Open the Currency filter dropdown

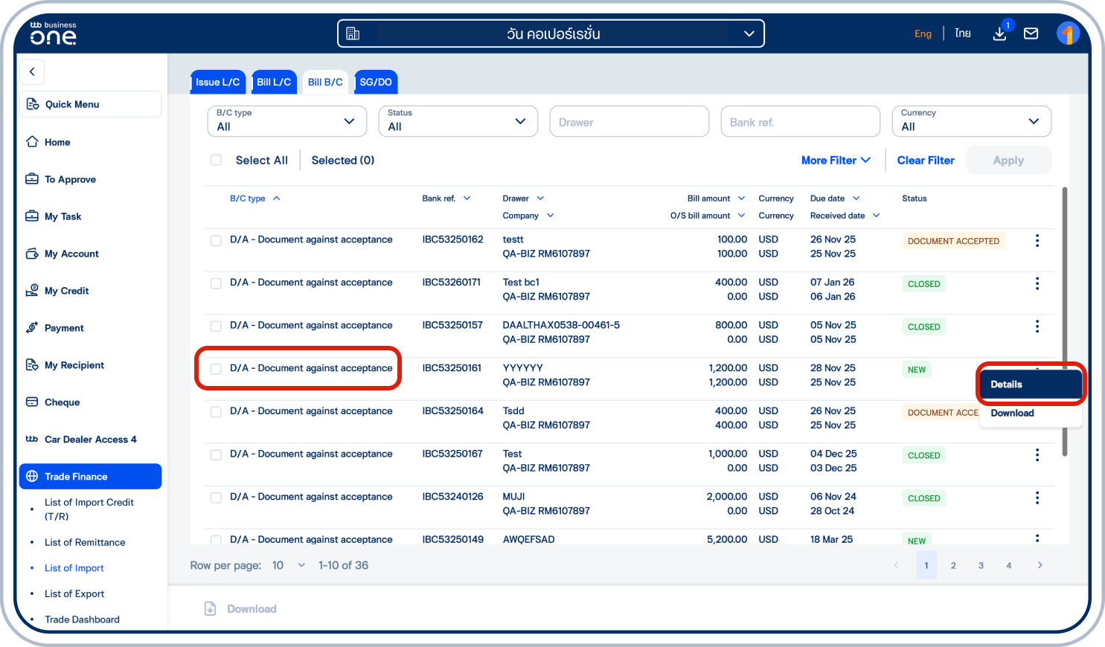pyautogui.click(x=970, y=121)
